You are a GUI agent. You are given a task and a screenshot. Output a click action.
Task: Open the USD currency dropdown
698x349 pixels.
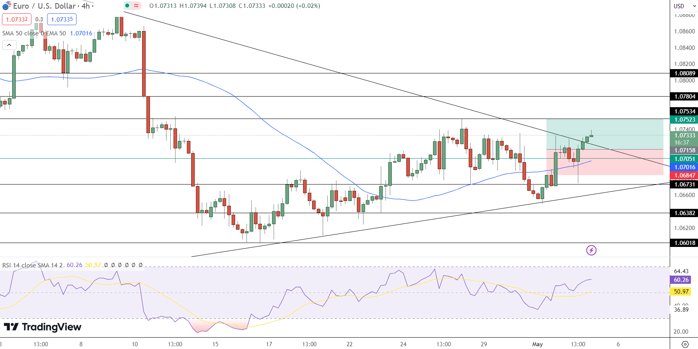point(684,6)
